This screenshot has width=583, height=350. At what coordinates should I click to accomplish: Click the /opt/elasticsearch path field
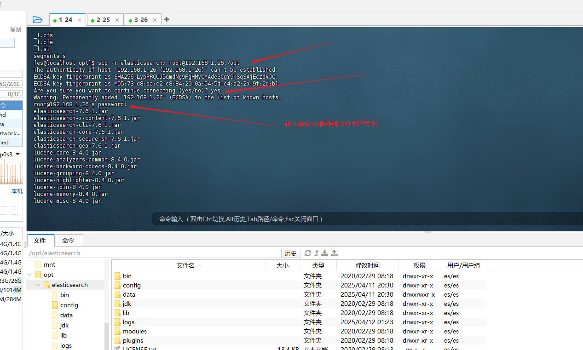[x=154, y=253]
